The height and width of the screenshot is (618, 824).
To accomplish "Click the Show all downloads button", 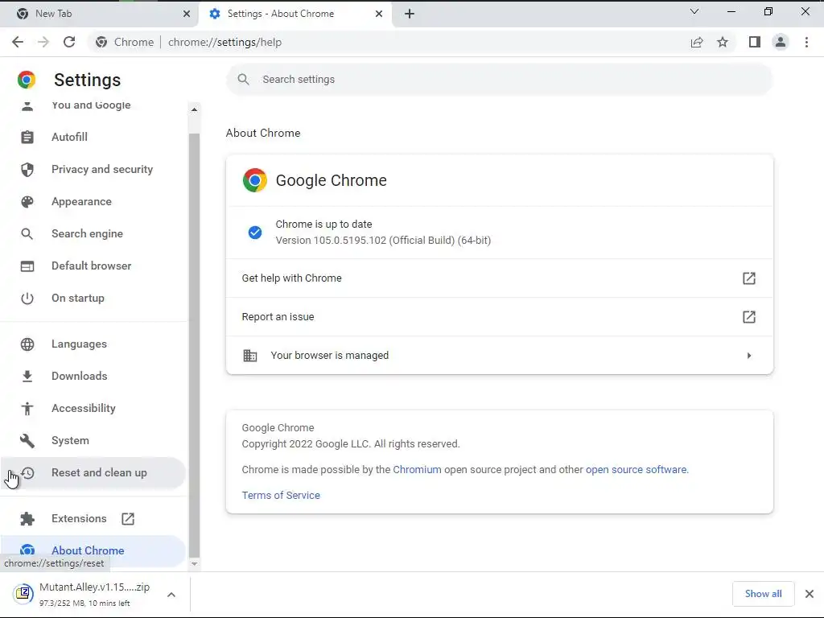I will point(763,594).
